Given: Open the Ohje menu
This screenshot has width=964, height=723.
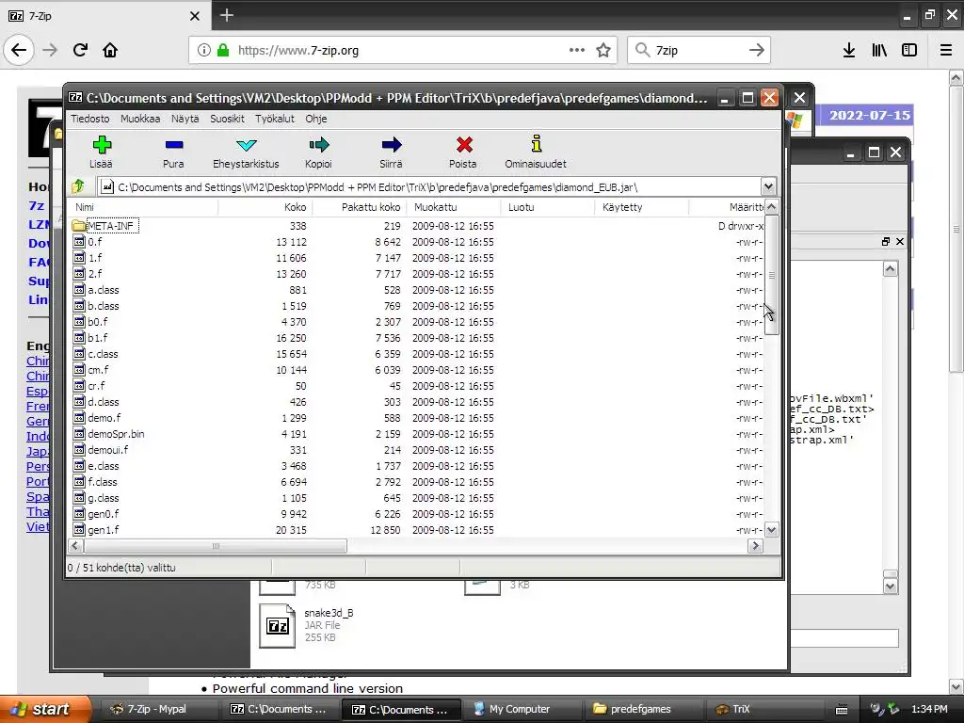Looking at the screenshot, I should coord(316,119).
